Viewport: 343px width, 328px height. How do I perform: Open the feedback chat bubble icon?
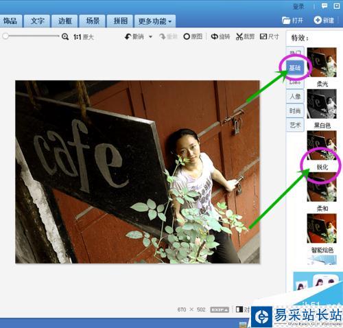(x=324, y=6)
